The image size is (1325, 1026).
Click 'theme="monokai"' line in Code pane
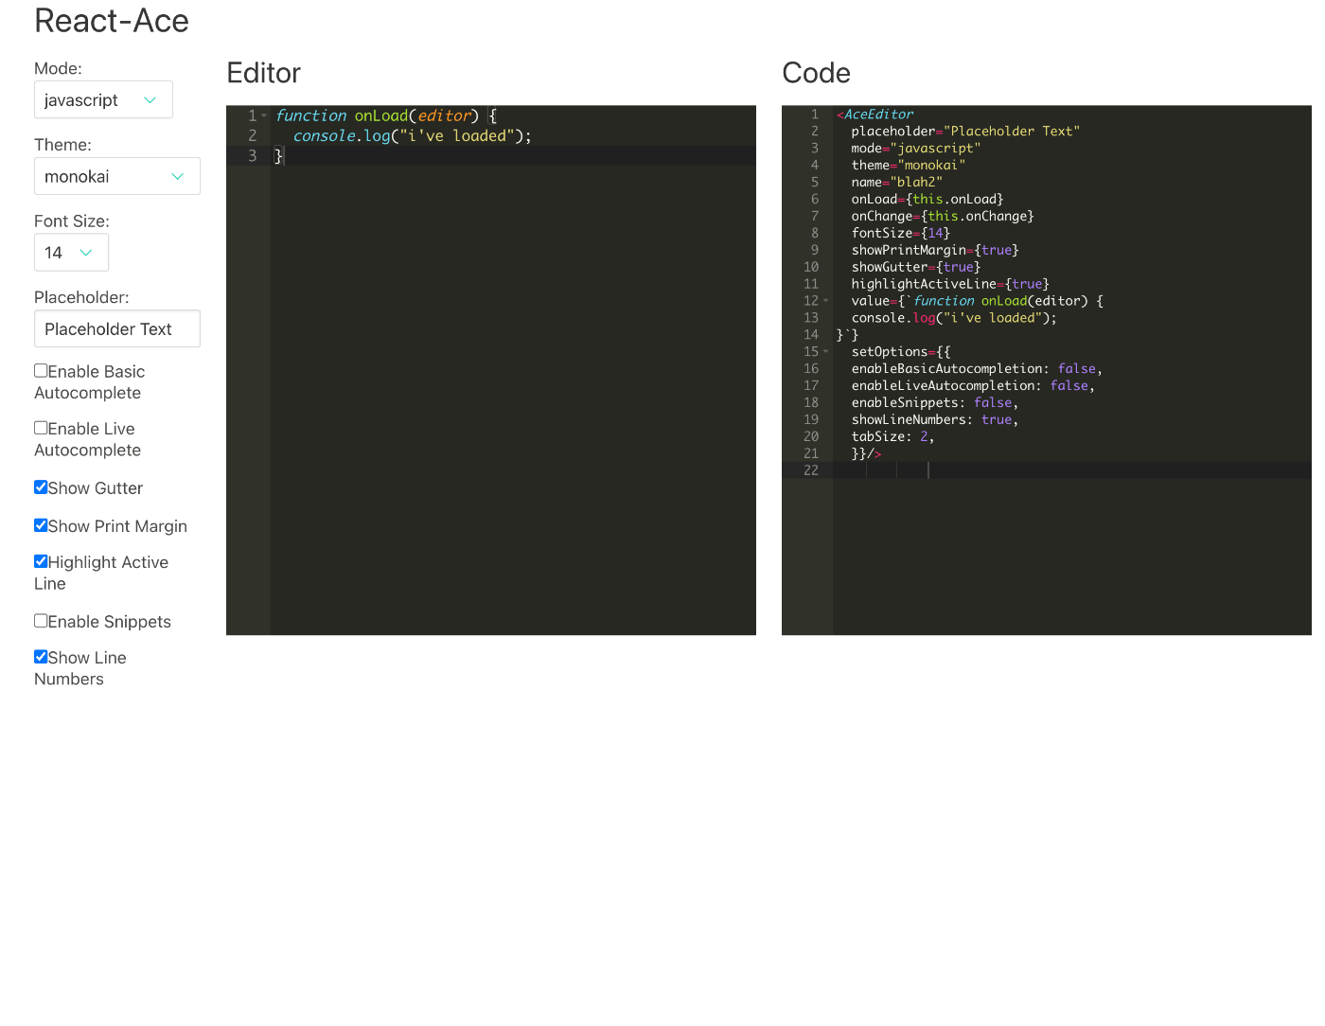(x=909, y=166)
